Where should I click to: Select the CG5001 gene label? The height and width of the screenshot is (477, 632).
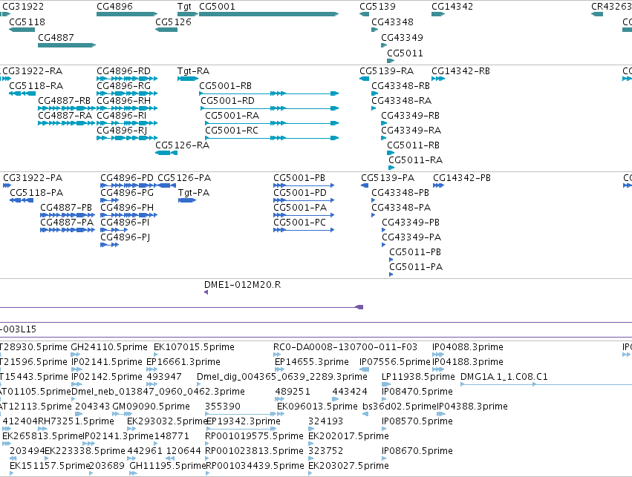pyautogui.click(x=217, y=7)
